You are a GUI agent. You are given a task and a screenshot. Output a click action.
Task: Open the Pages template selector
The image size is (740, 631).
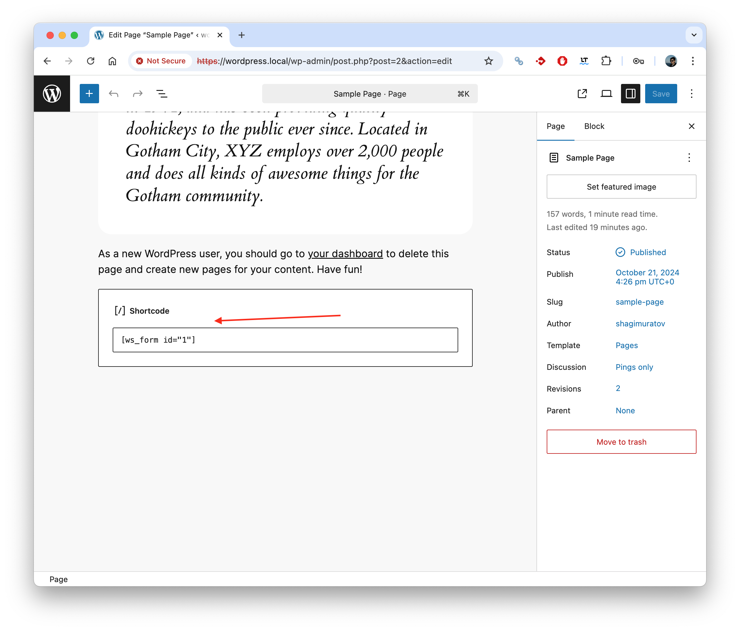click(x=626, y=345)
